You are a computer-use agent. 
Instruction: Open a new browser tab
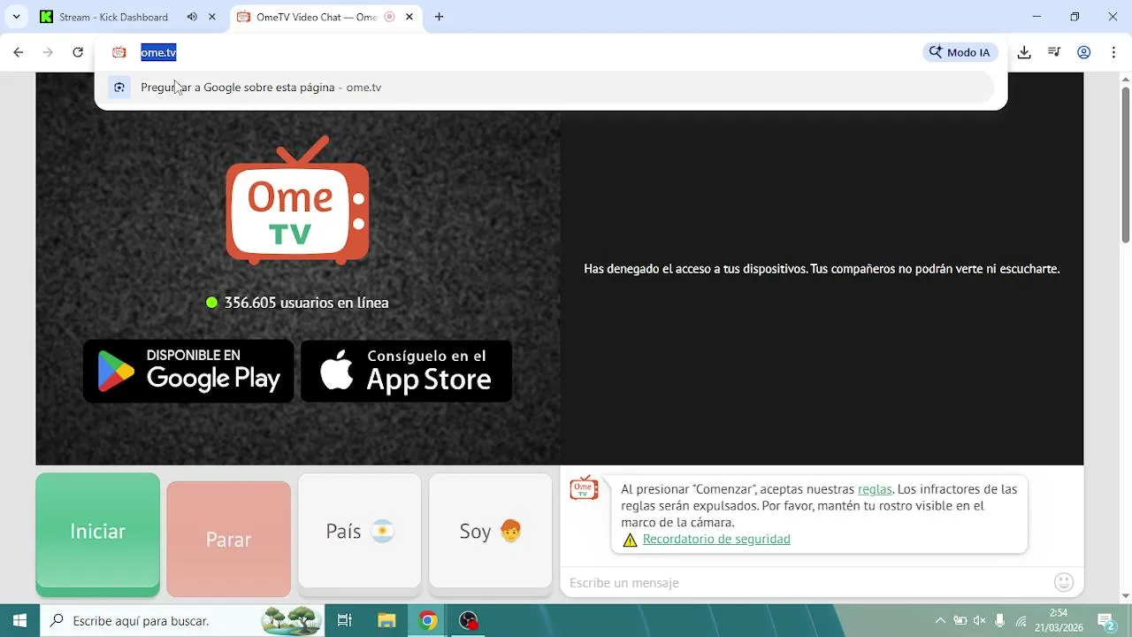click(x=439, y=17)
